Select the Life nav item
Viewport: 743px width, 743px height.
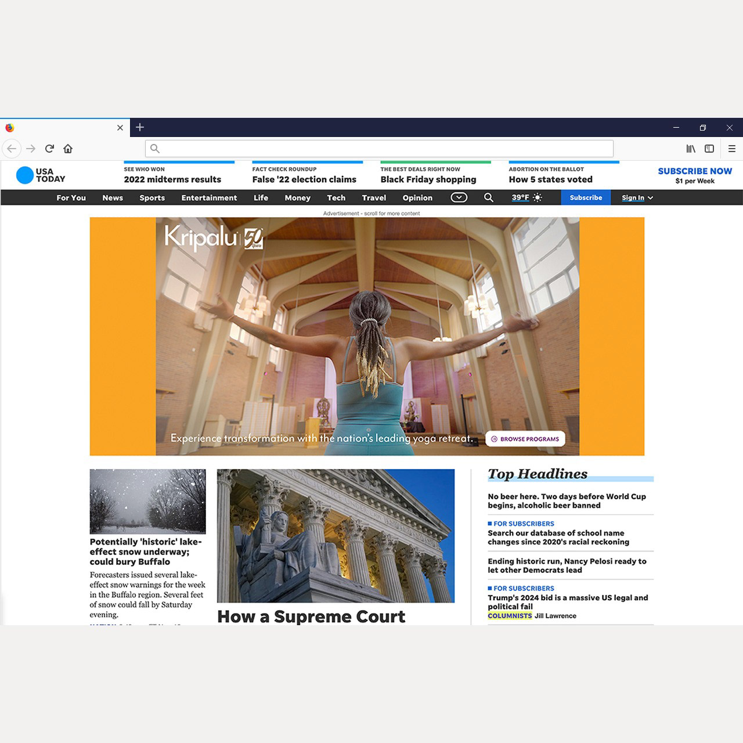tap(261, 197)
